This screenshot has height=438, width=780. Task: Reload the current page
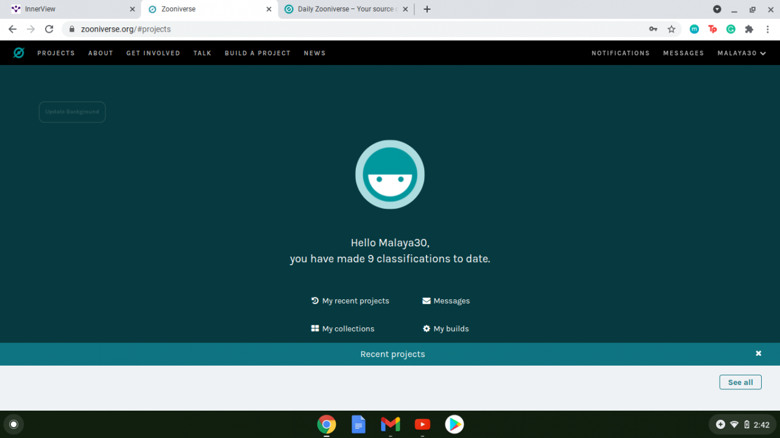(x=49, y=29)
